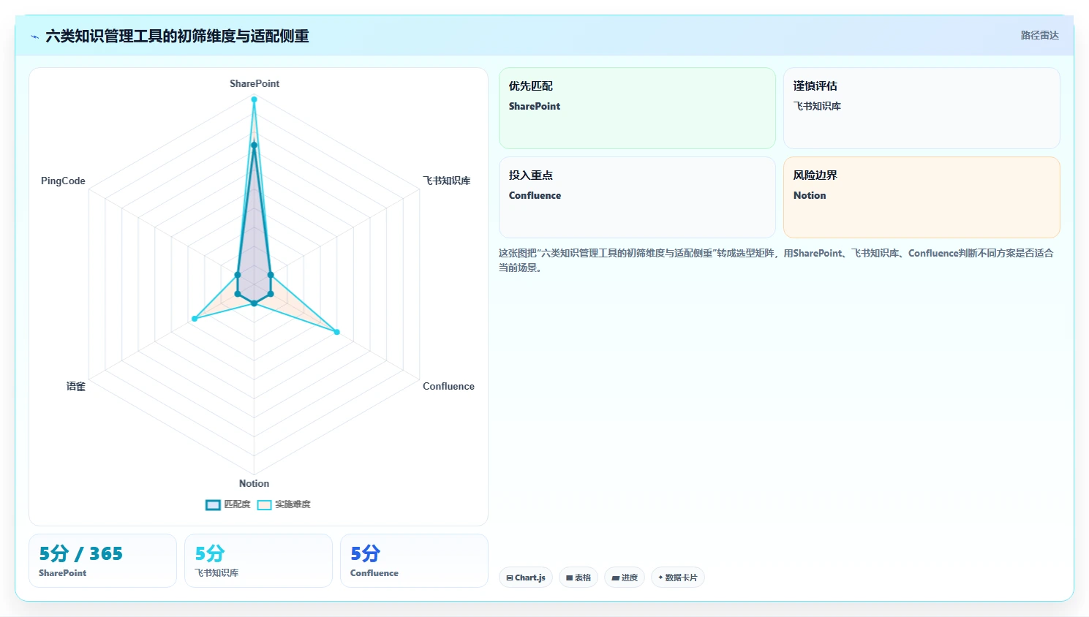Screen dimensions: 1089x617
Task: Click the 表格 tag
Action: pos(579,578)
